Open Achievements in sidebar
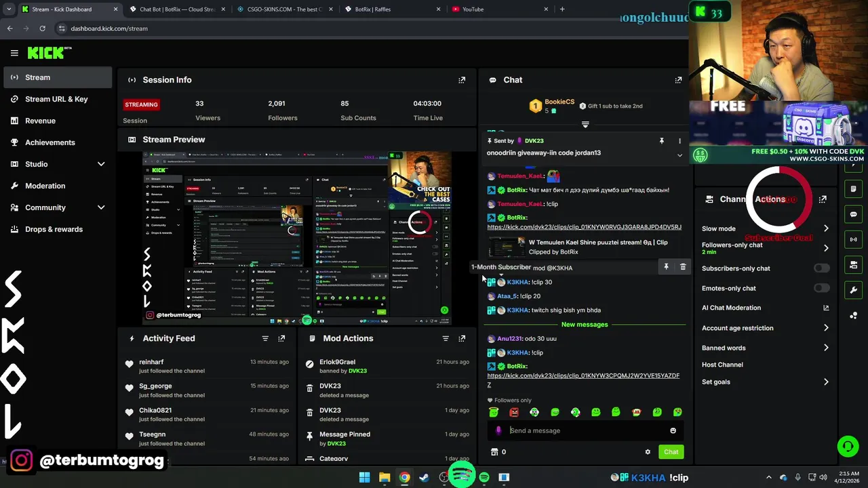Viewport: 868px width, 488px height. click(58, 142)
